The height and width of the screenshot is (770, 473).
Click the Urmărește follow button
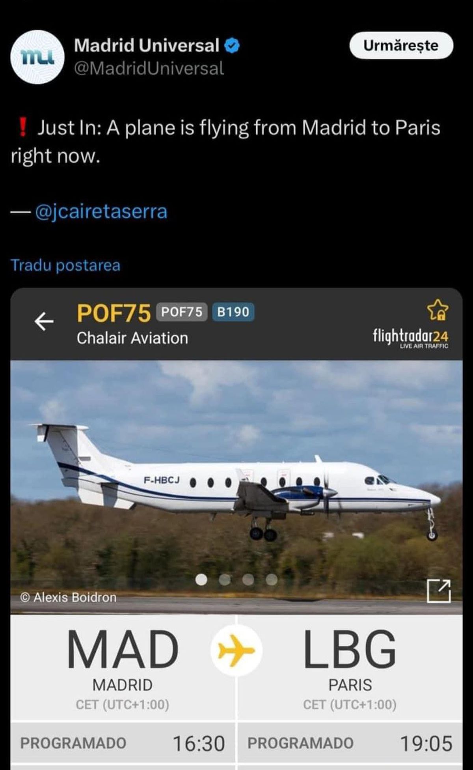(401, 45)
